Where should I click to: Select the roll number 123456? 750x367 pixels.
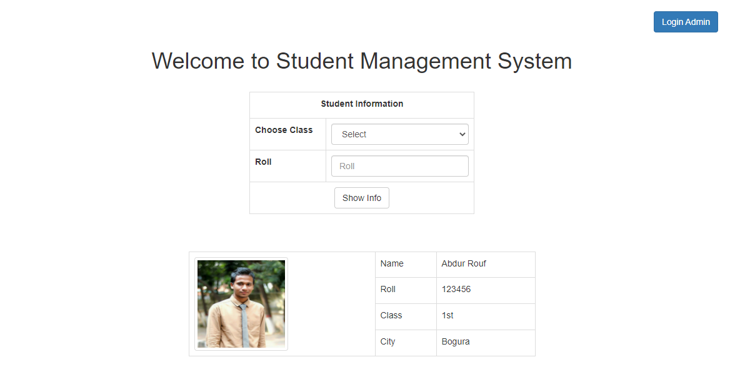click(x=456, y=290)
